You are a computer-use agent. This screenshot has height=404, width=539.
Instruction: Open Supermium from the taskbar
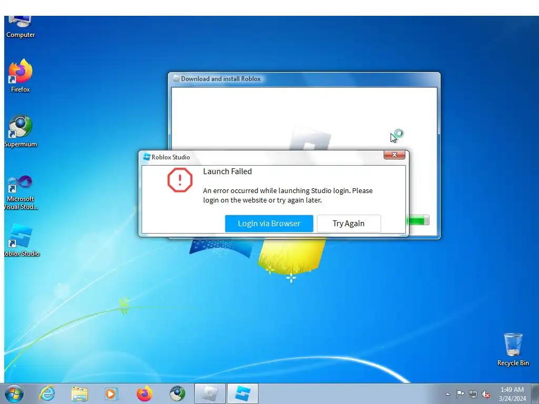(177, 393)
